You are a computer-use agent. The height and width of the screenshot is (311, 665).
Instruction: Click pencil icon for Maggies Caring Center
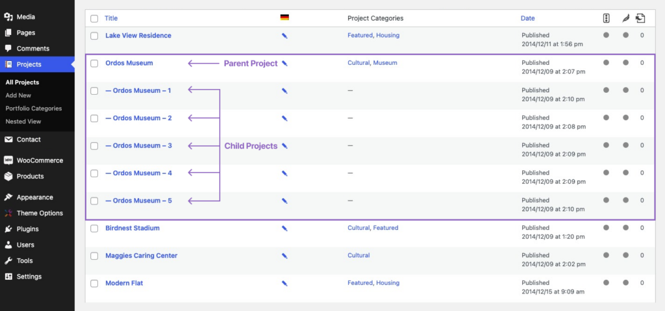point(284,256)
